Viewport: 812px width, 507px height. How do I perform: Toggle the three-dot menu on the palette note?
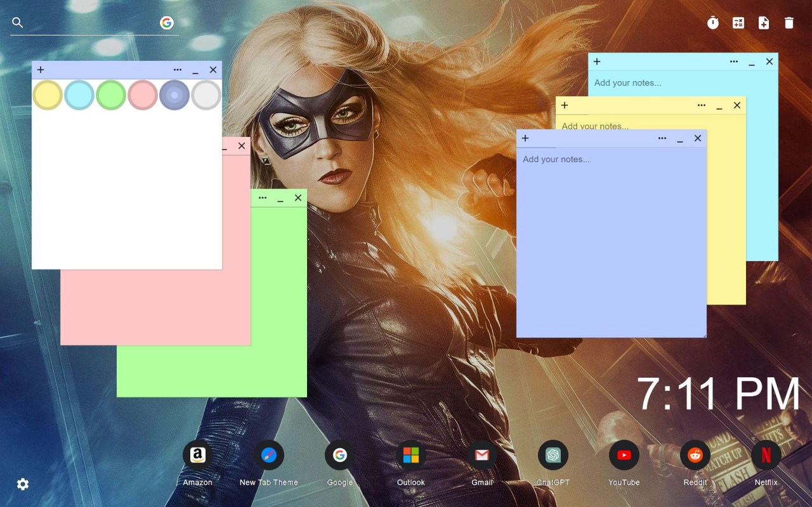178,70
